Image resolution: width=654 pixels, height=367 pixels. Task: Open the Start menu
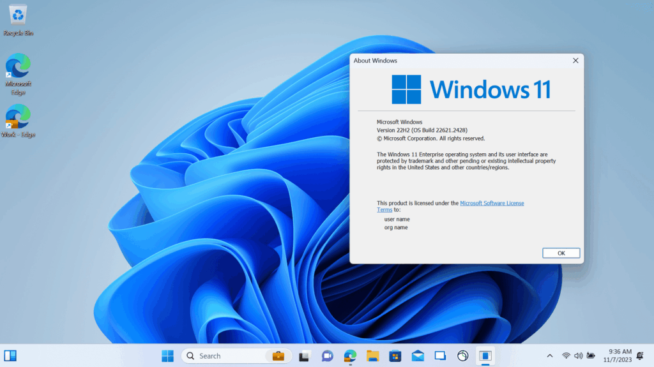point(167,356)
